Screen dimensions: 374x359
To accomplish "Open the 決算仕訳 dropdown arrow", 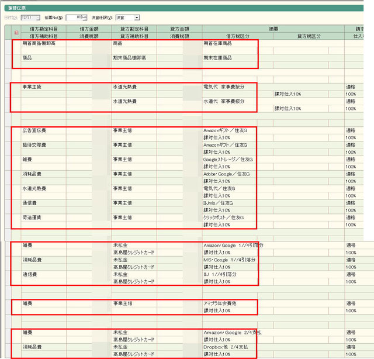I will tap(137, 18).
